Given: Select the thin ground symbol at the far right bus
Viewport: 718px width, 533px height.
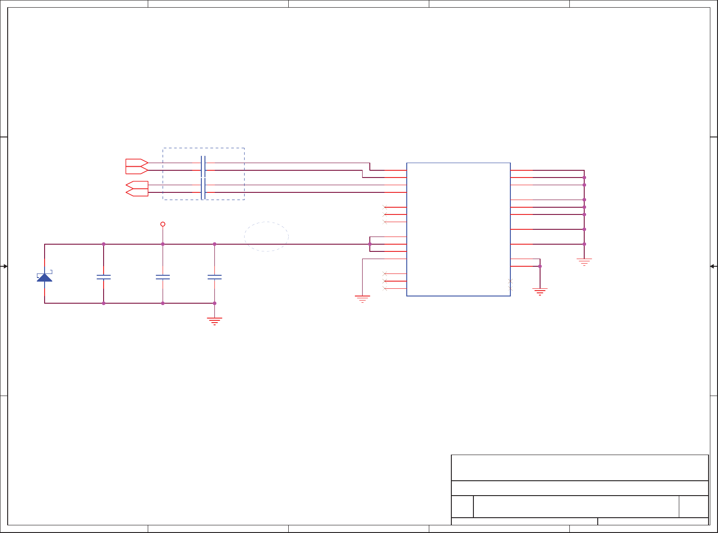Looking at the screenshot, I should pyautogui.click(x=584, y=262).
